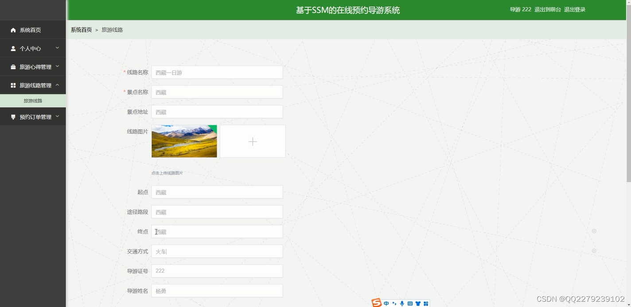Screen dimensions: 631x307
Task: Click the grid icon beside 旅游线路管理
Action: (13, 85)
